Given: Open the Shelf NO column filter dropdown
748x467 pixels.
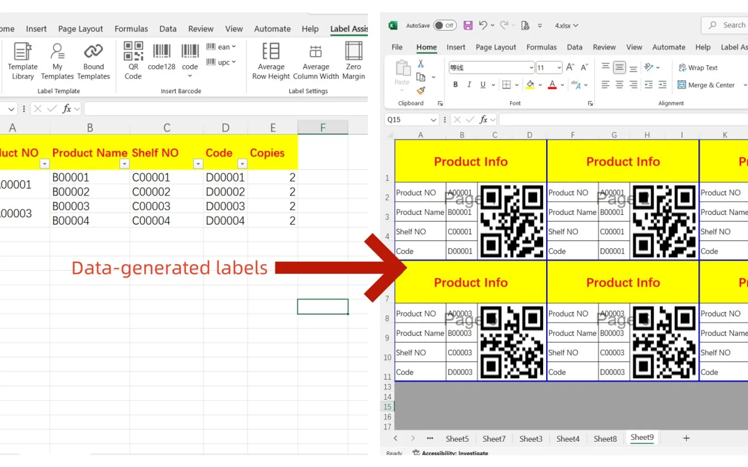Looking at the screenshot, I should (x=198, y=164).
